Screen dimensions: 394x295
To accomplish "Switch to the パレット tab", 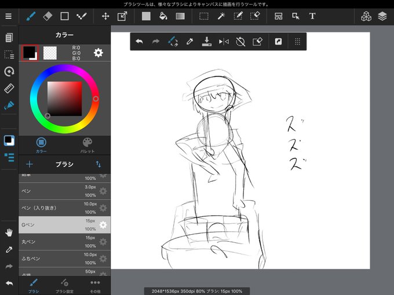I will (x=87, y=145).
